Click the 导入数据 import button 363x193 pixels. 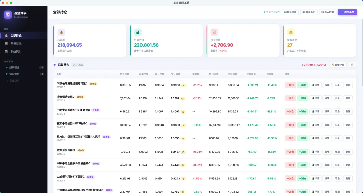click(328, 12)
